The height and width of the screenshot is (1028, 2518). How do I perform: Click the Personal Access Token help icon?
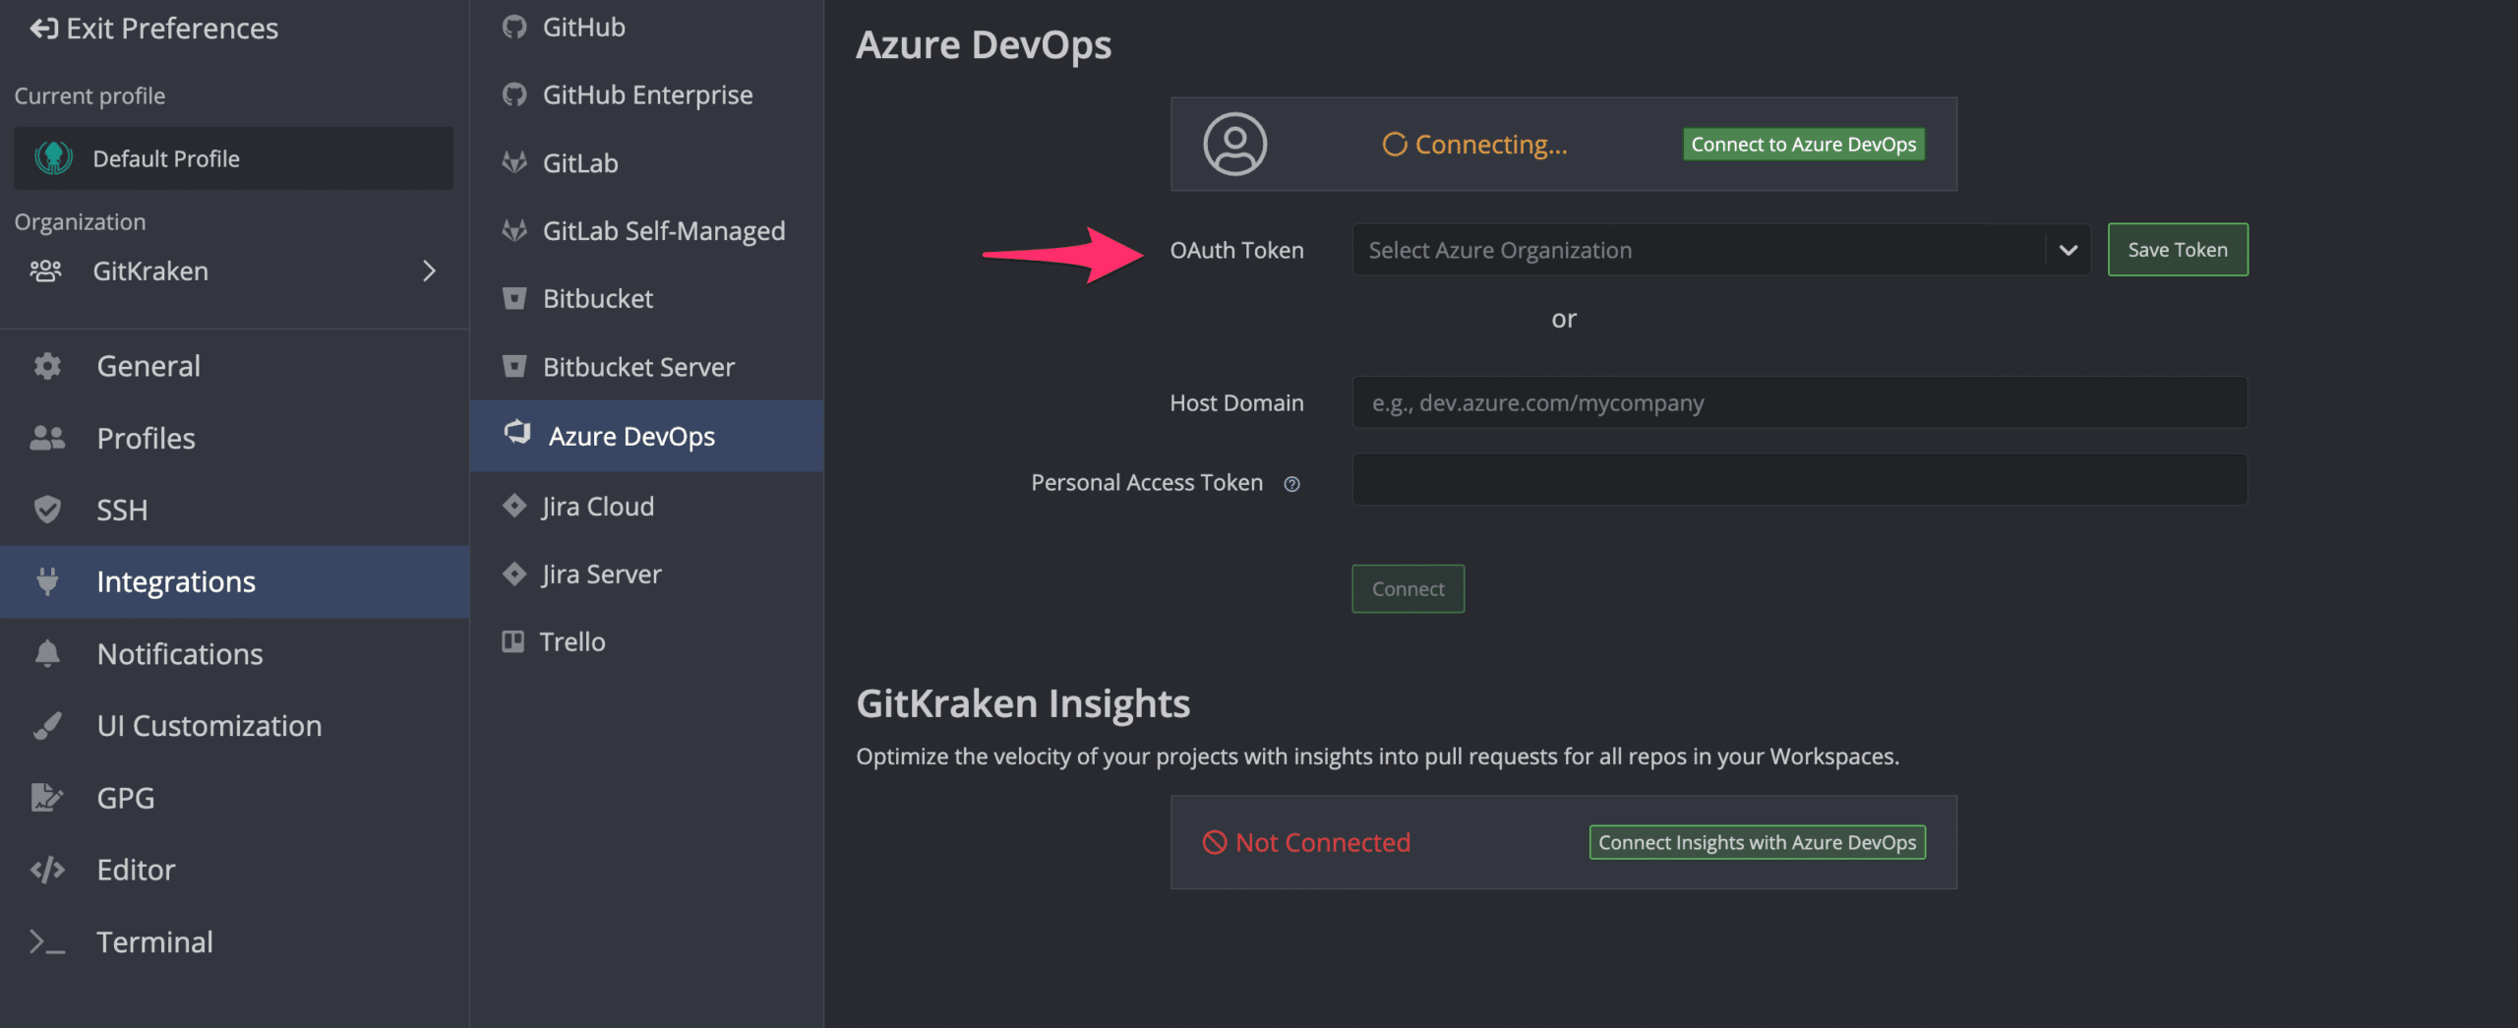(x=1291, y=483)
